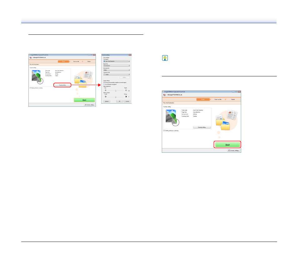Open Scanning Side dropdown showing Duplex
This screenshot has width=298, height=256.
117,74
